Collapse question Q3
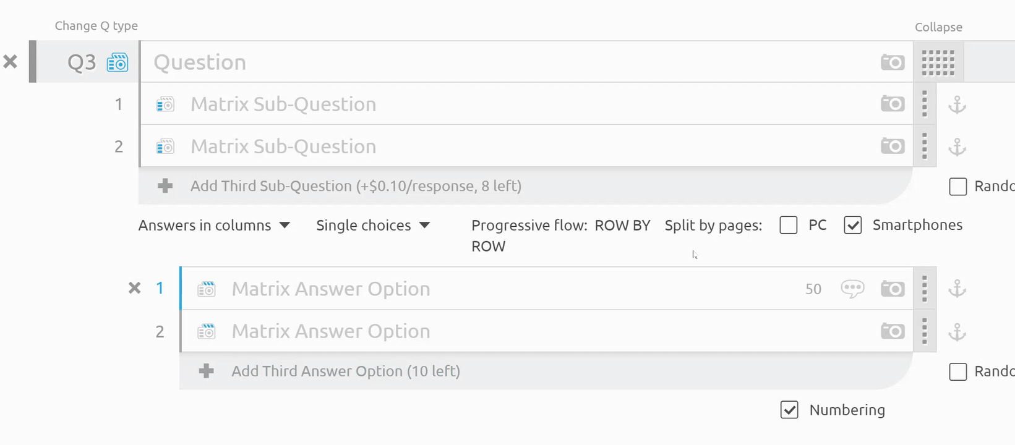The image size is (1015, 445). point(938,27)
